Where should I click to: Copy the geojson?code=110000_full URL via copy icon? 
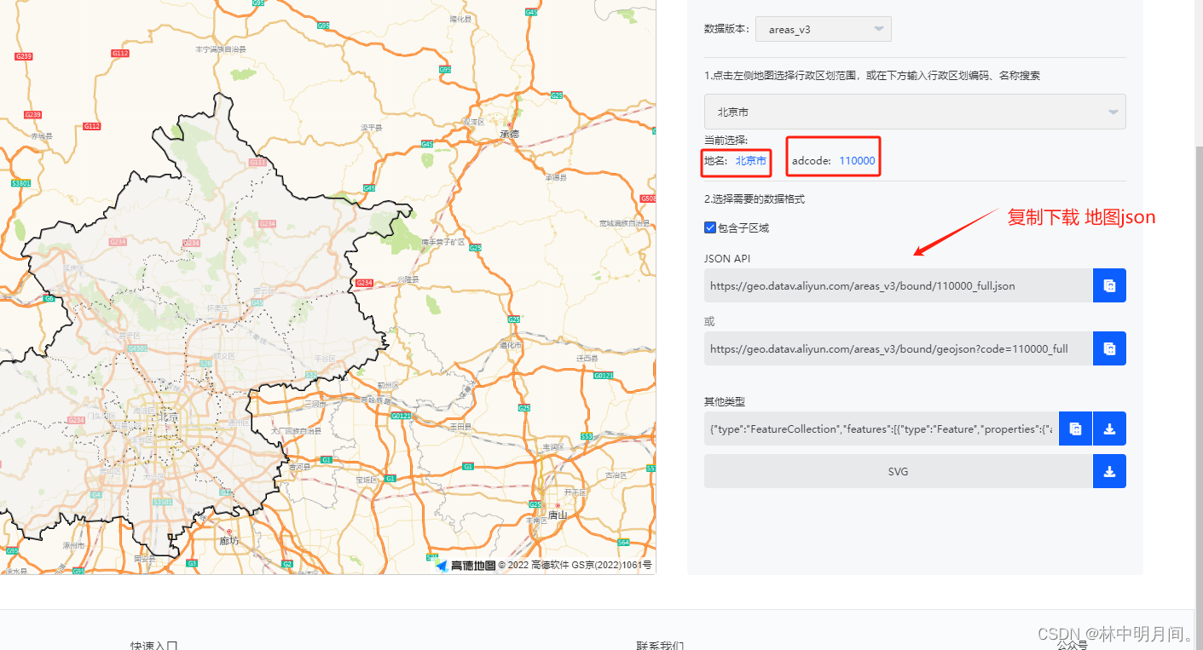coord(1108,348)
